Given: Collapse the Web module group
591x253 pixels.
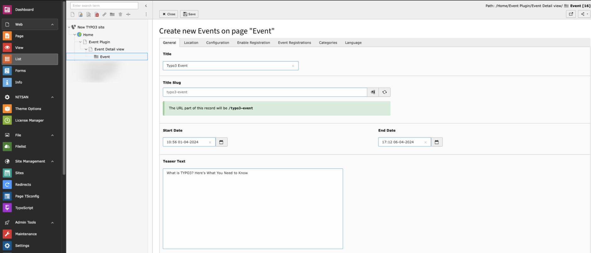Looking at the screenshot, I should 53,25.
